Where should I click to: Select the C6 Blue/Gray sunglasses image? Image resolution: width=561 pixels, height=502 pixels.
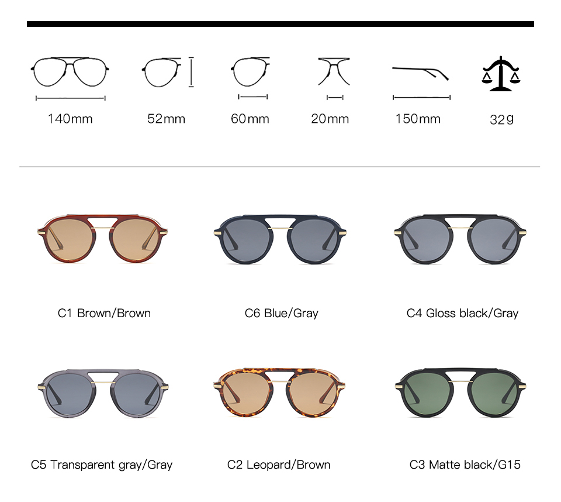[280, 239]
